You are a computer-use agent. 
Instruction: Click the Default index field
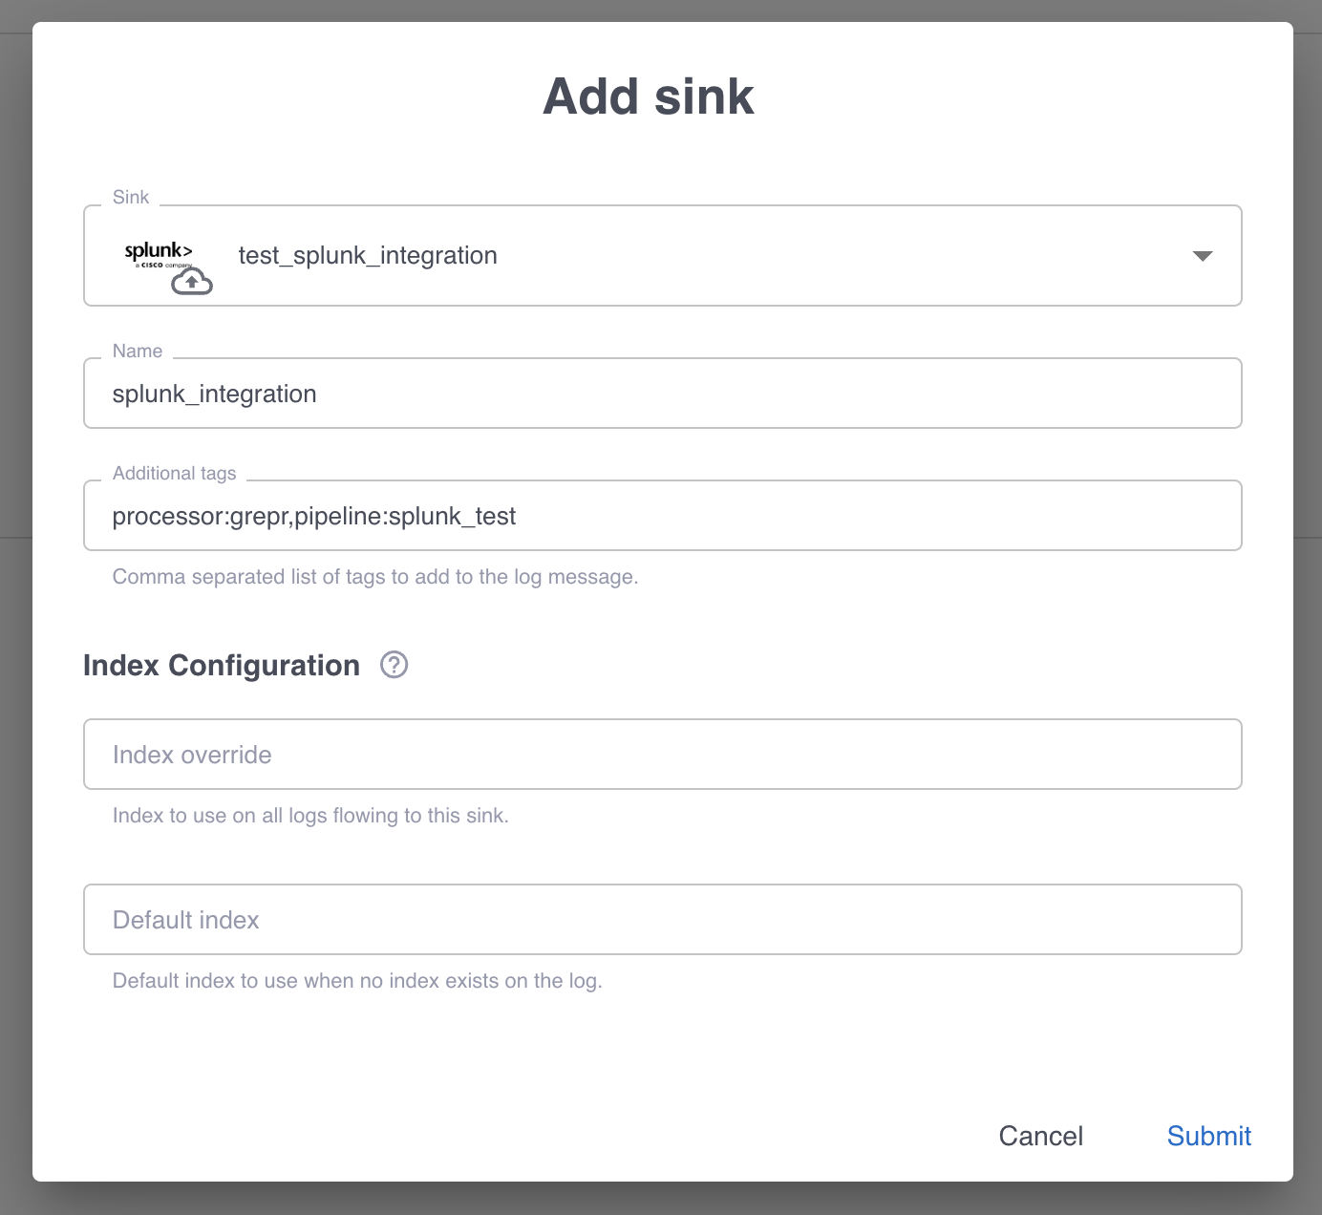663,919
